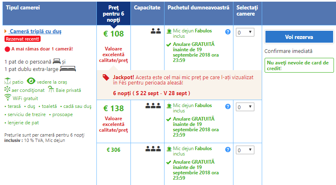This screenshot has height=185, width=336.
Task: Click the 'Capacitate' column header
Action: point(147,8)
